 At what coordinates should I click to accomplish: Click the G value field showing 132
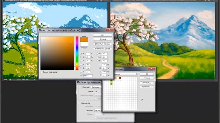[x=88, y=68]
